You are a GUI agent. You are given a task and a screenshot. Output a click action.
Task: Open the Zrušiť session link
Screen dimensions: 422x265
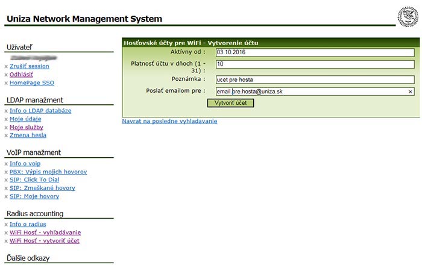click(x=30, y=66)
